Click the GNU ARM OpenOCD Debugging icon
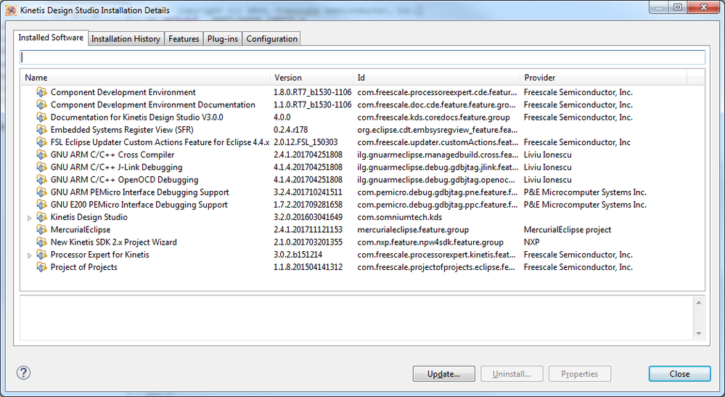Screen dimensions: 725x397 coord(41,180)
